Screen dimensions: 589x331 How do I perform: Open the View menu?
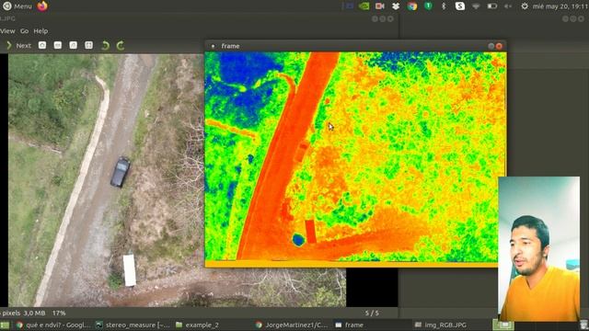pos(7,31)
